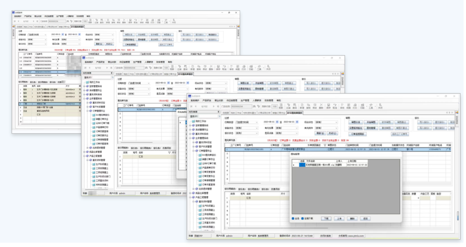
Task: Click the functions (功能) toolbar icon in front window
Action: click(362, 106)
